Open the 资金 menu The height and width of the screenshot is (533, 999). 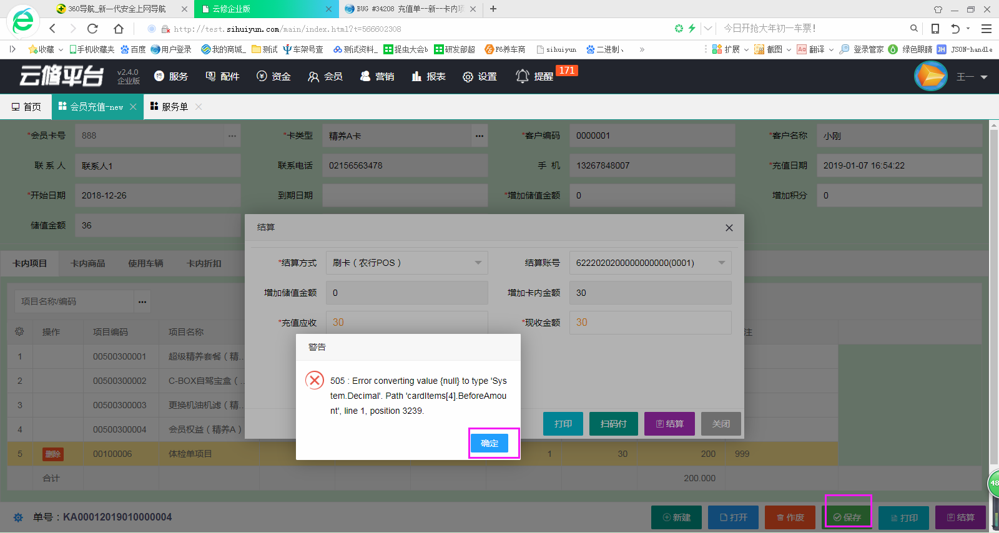coord(273,76)
